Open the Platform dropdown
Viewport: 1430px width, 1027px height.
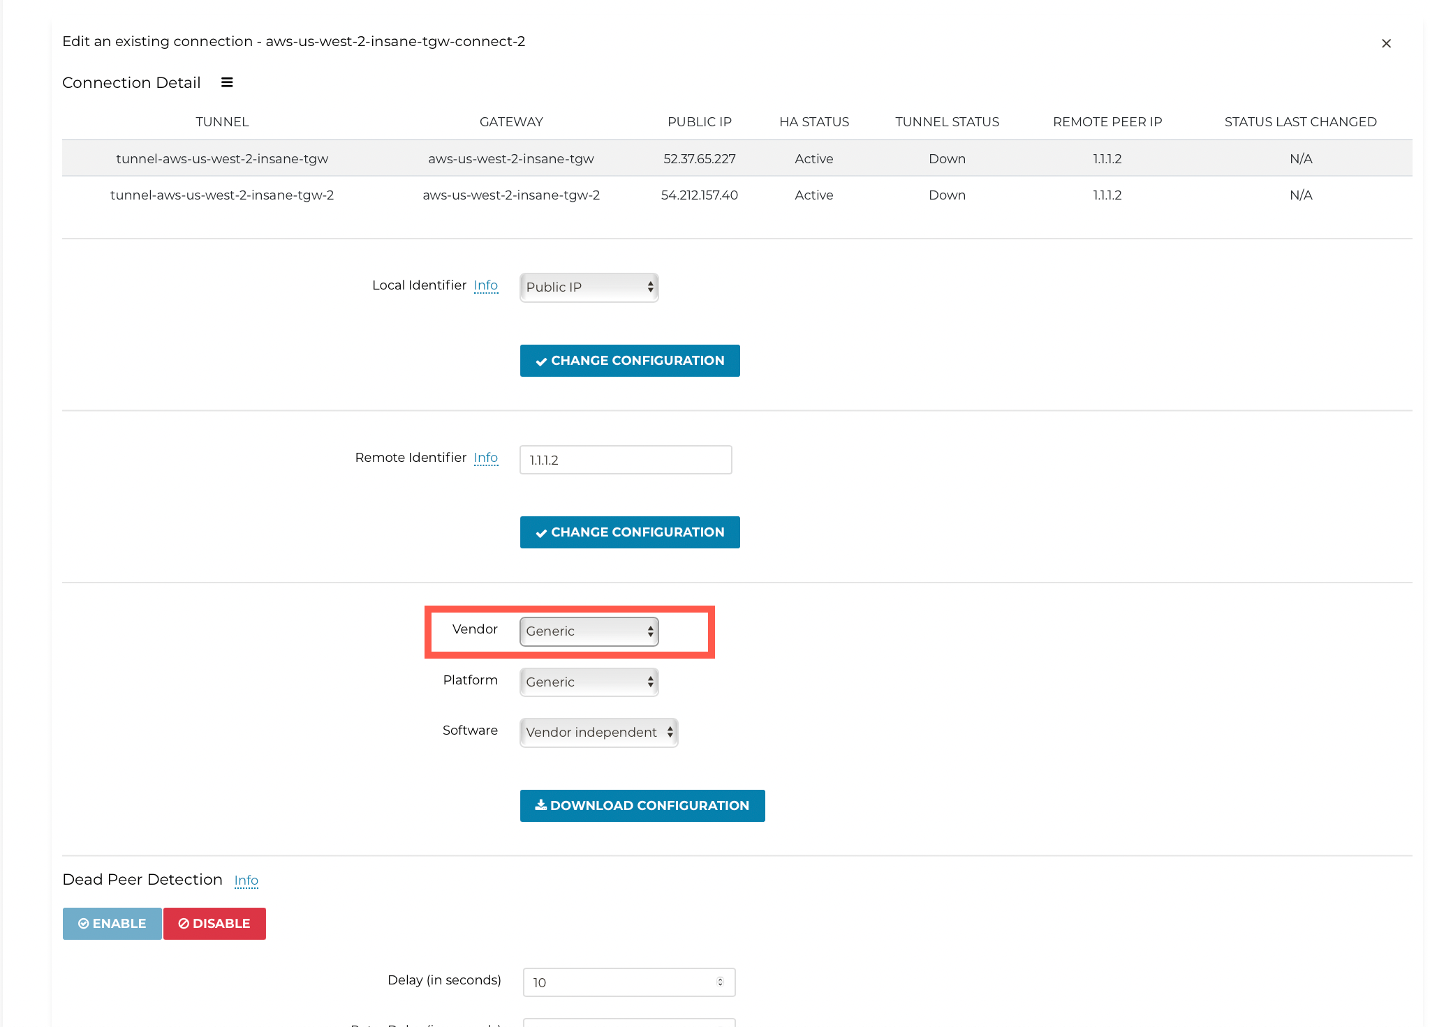pyautogui.click(x=589, y=682)
